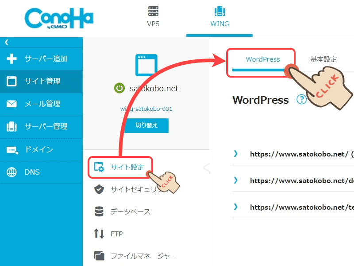Viewport: 354px width, 266px height.
Task: Click the plus icon for サーバー追加
Action: pyautogui.click(x=12, y=59)
